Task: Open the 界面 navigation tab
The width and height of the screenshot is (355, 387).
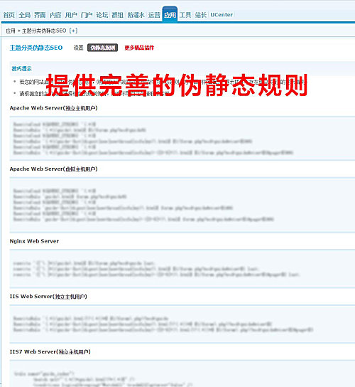Action: point(40,15)
